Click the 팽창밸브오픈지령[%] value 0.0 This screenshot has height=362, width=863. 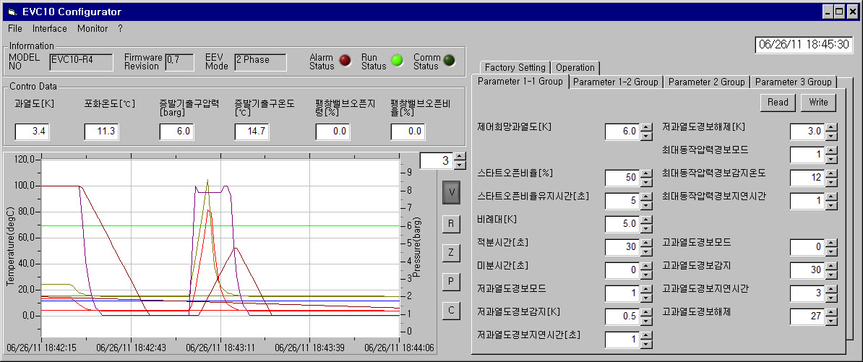pyautogui.click(x=333, y=132)
